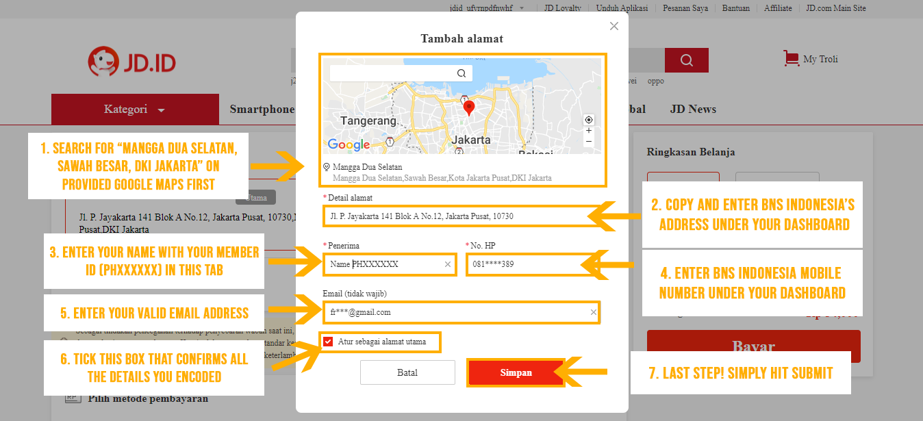Toggle the Atur sebagai alamat utama checkbox
This screenshot has width=923, height=421.
[x=328, y=342]
